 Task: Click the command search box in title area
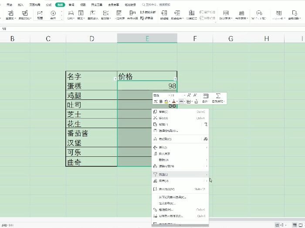[156, 5]
